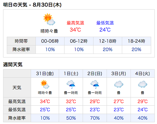Click tomorrow's sunny-with-clouds weather icon
157x124 pixels.
[x=49, y=19]
